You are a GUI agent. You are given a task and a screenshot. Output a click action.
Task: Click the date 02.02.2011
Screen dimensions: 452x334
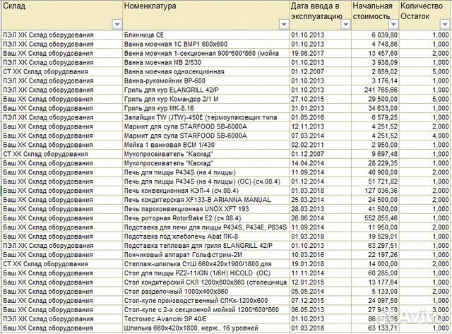(320, 145)
